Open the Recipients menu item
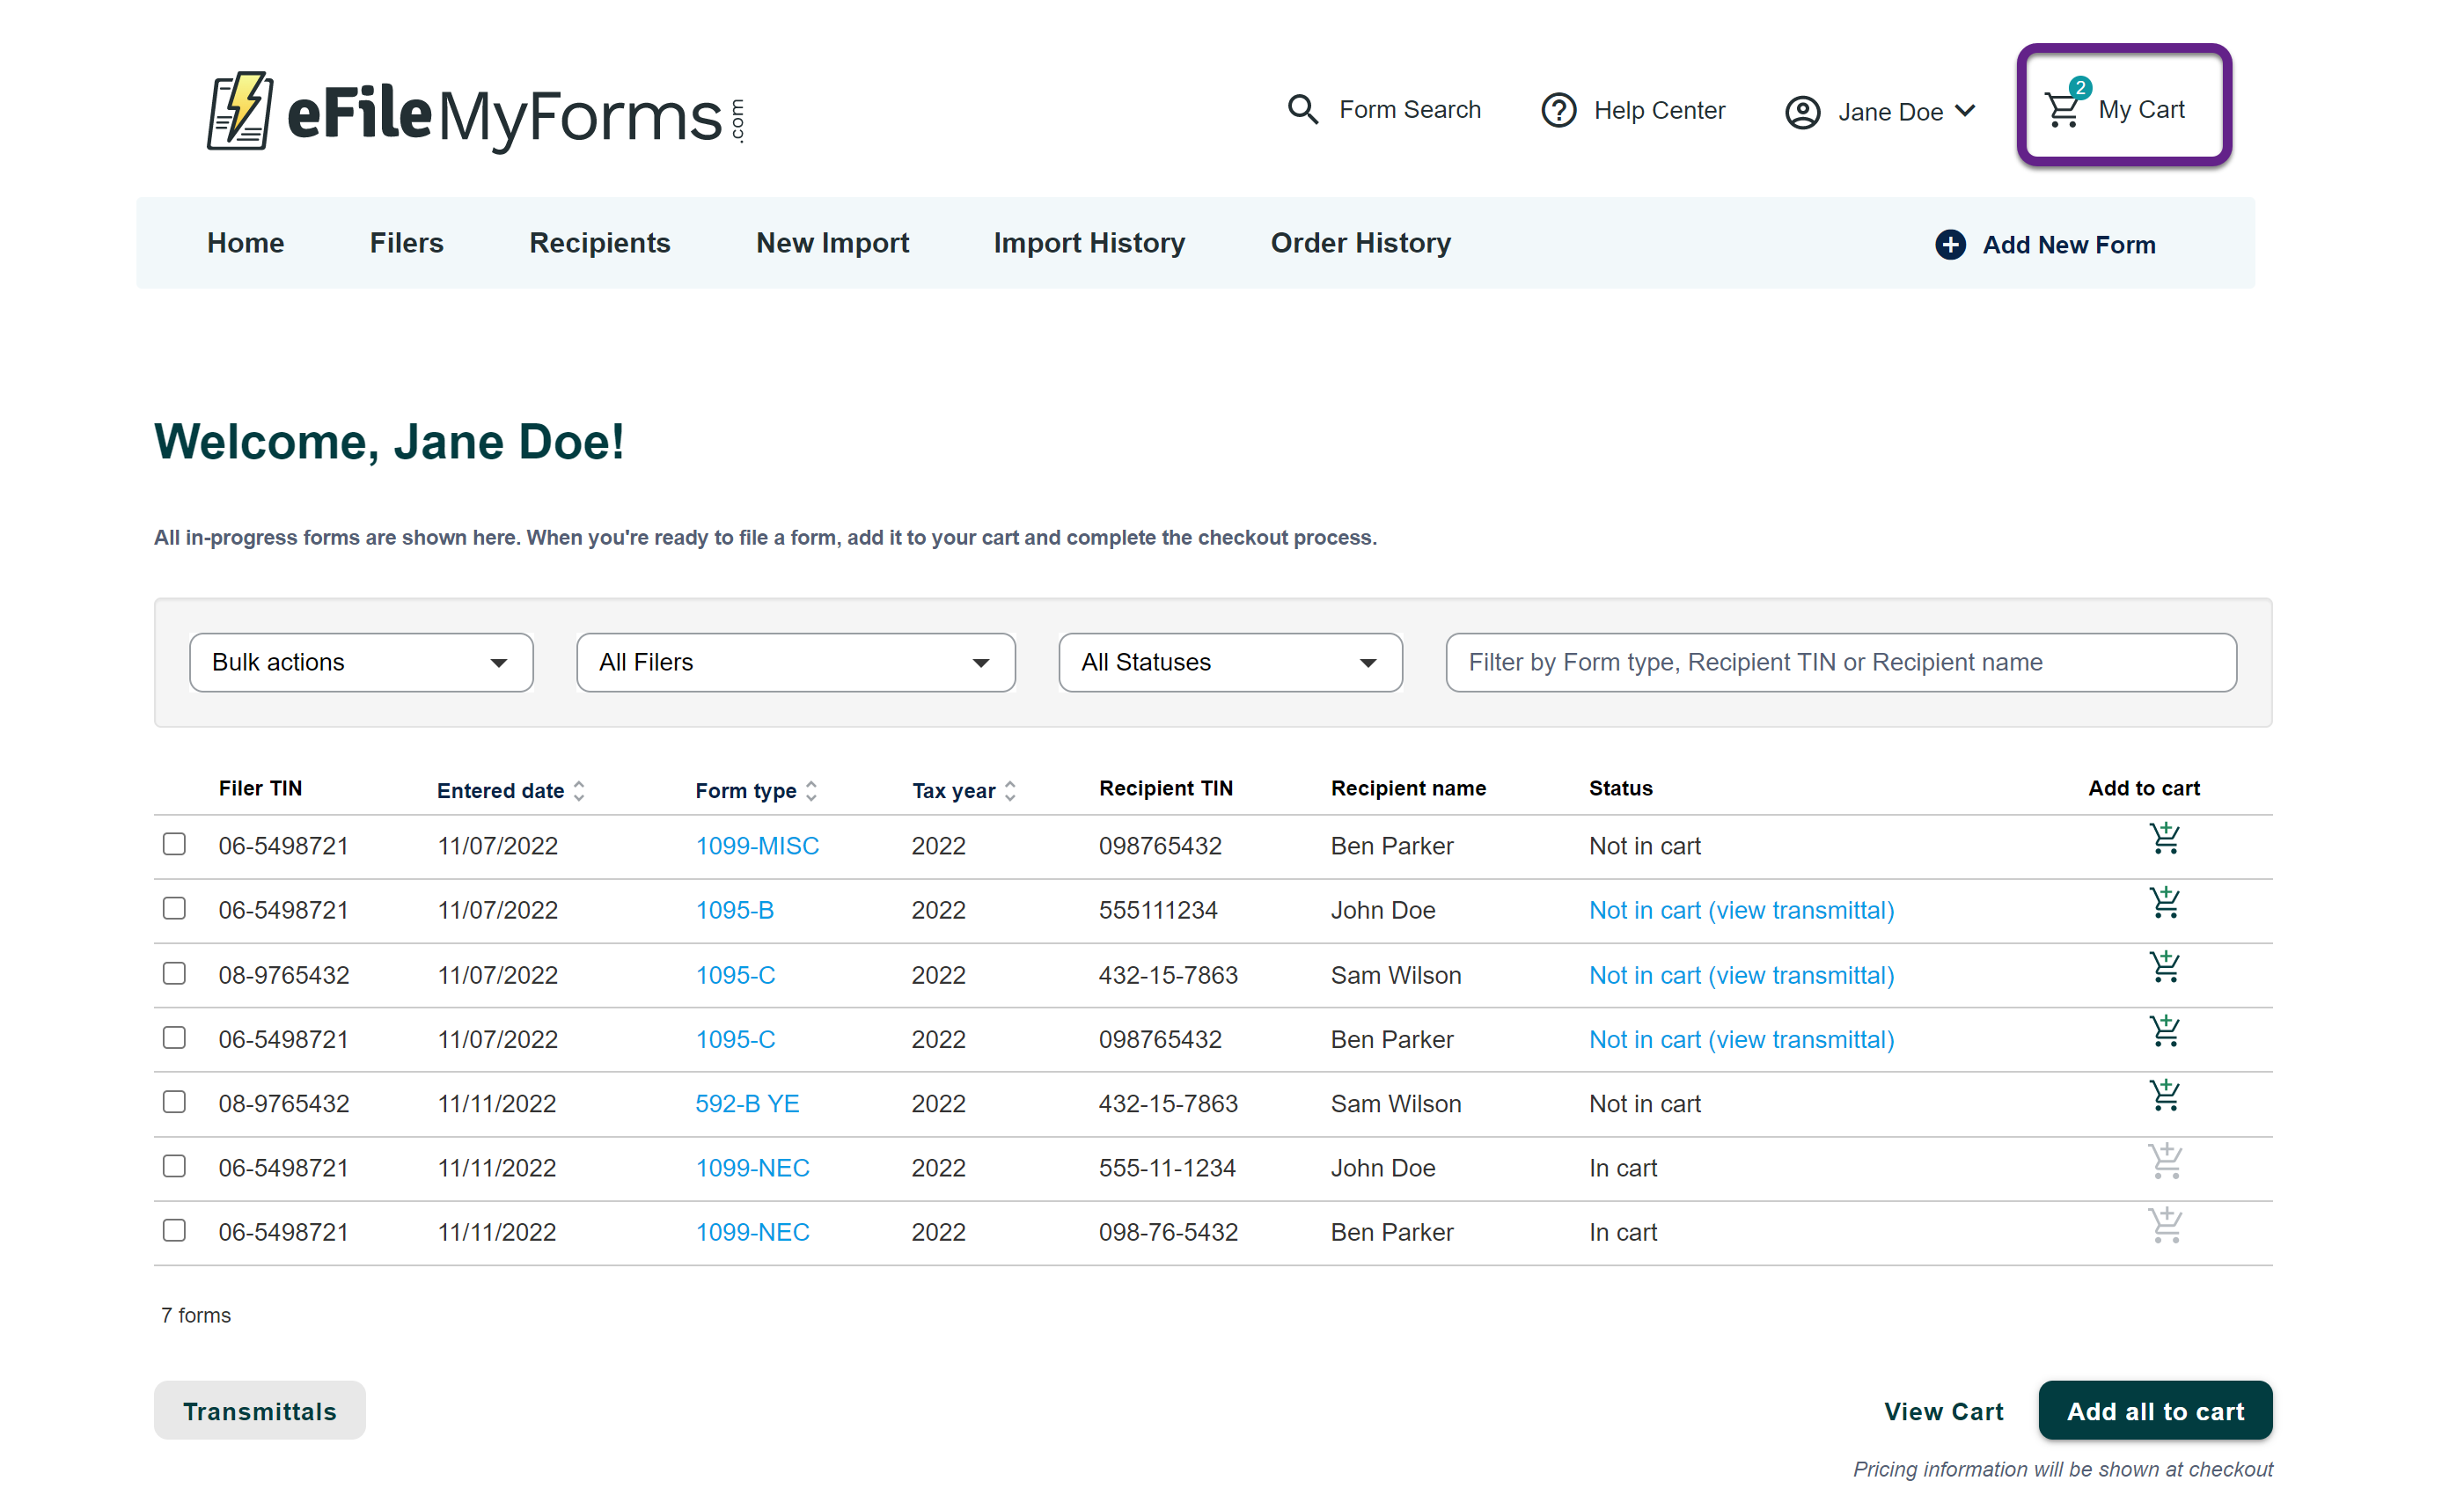Screen dimensions: 2464x1510 tap(599, 243)
